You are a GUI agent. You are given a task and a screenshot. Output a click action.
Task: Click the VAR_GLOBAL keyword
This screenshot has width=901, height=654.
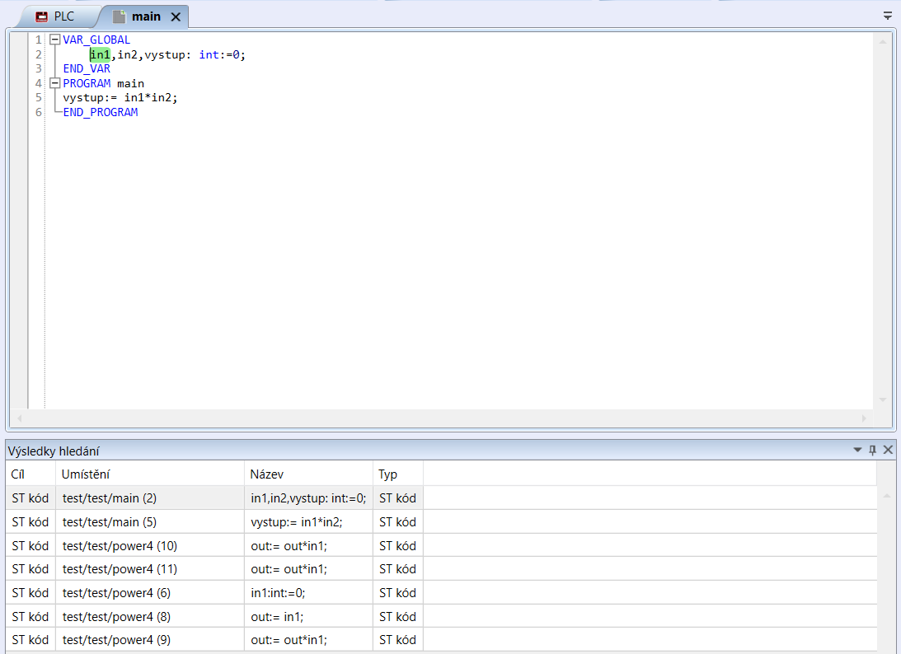pyautogui.click(x=96, y=40)
